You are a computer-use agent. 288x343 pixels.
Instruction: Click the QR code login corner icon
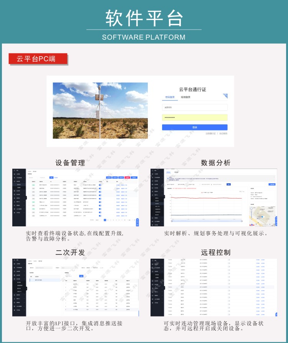pyautogui.click(x=225, y=95)
